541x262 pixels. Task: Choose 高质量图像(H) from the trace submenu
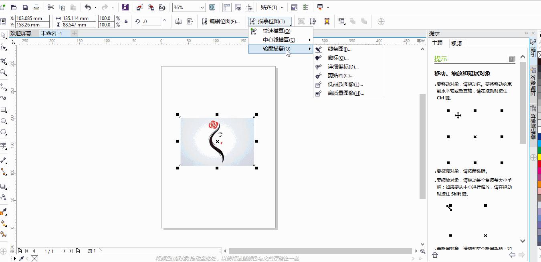(x=345, y=93)
